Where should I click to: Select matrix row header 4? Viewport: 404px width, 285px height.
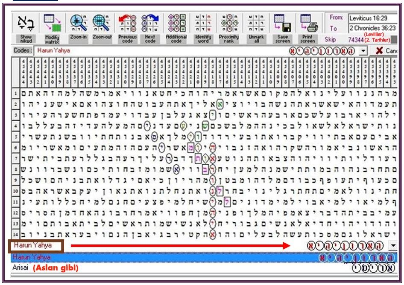16,126
